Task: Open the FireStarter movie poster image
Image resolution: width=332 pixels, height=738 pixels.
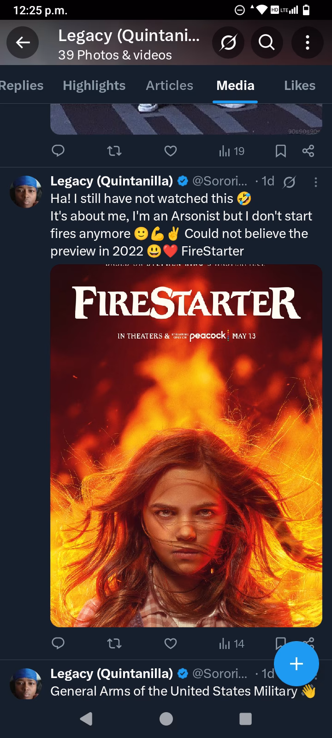Action: tap(186, 445)
